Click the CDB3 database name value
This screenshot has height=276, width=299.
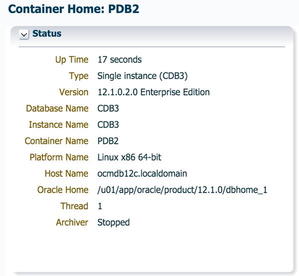[108, 108]
